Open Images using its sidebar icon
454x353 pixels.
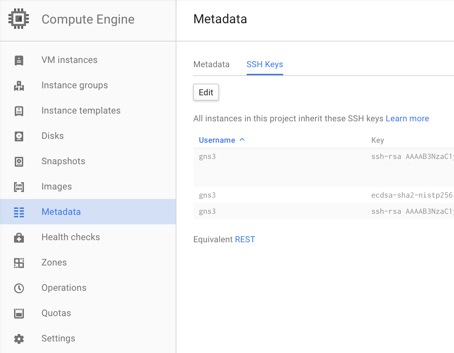click(19, 187)
